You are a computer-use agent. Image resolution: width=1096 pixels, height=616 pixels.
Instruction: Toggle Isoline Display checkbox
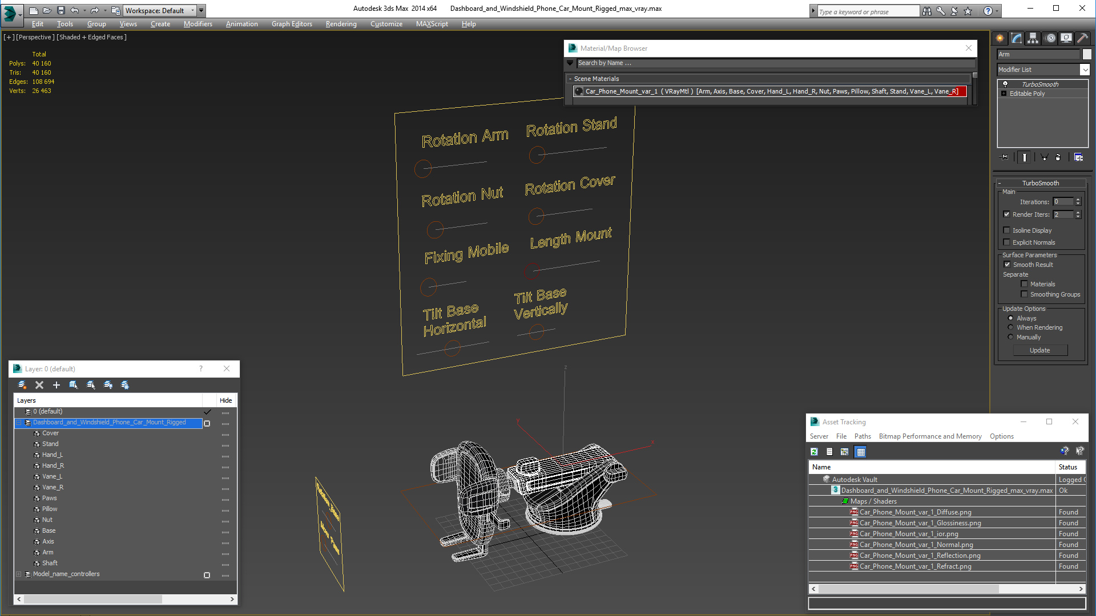(x=1007, y=230)
